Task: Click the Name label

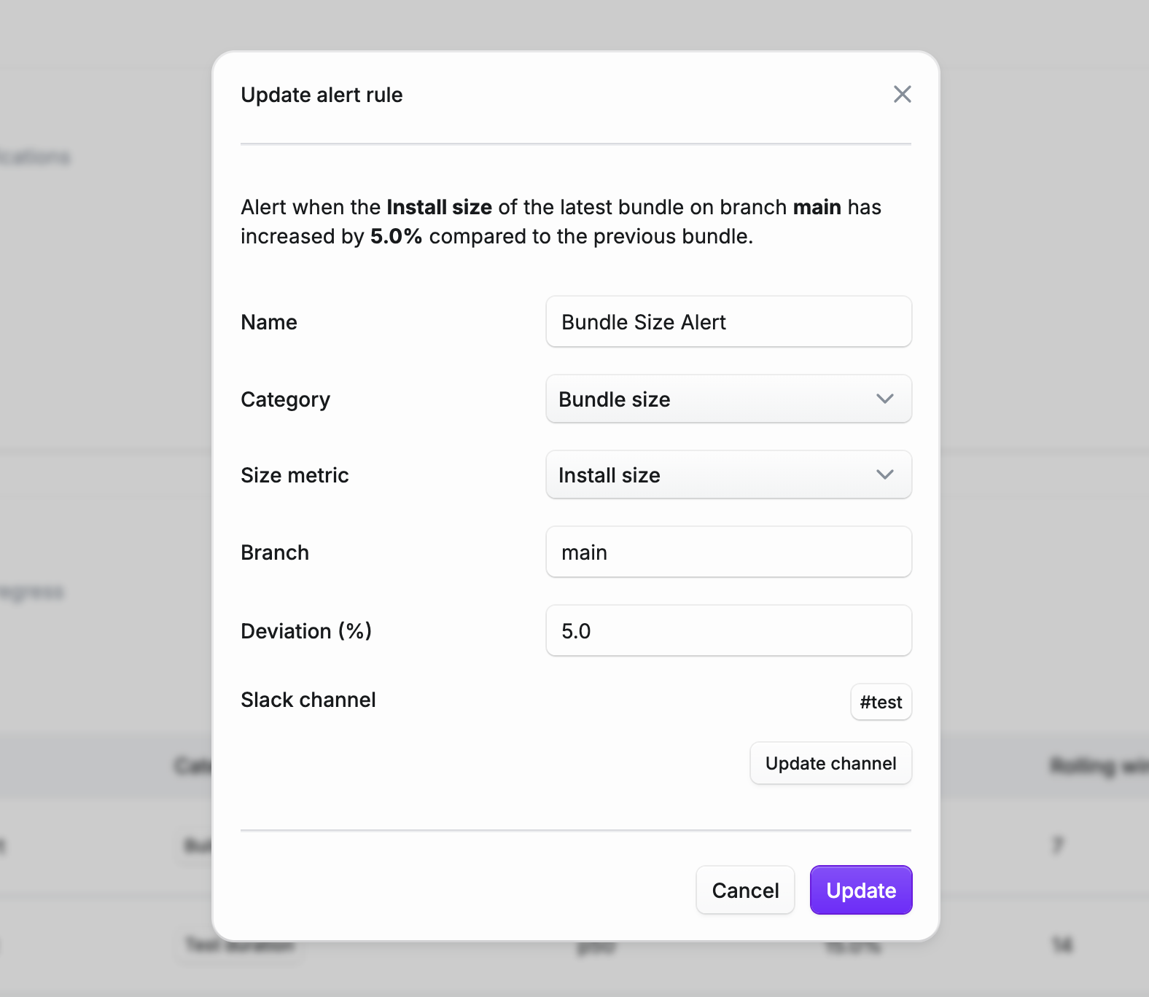Action: 268,321
